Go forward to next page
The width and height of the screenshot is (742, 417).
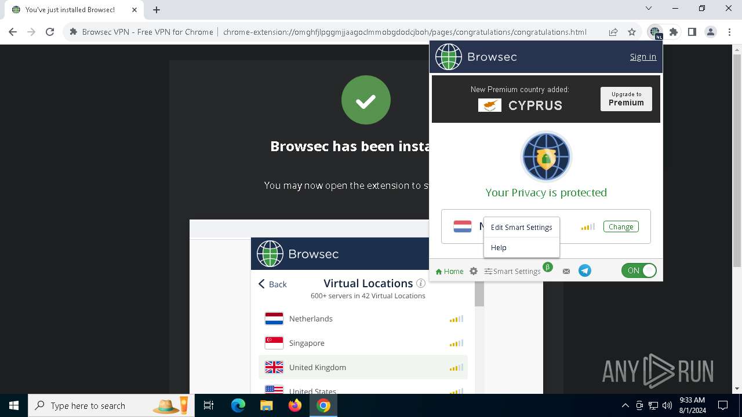[31, 32]
